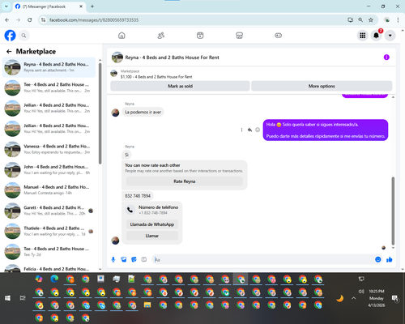
Task: React to the purple message smiley
Action: [x=258, y=130]
